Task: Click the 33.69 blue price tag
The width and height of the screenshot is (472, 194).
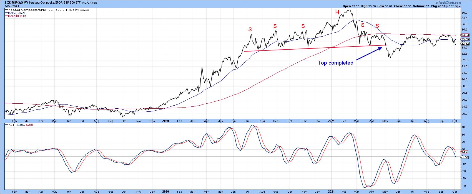Action: 465,39
